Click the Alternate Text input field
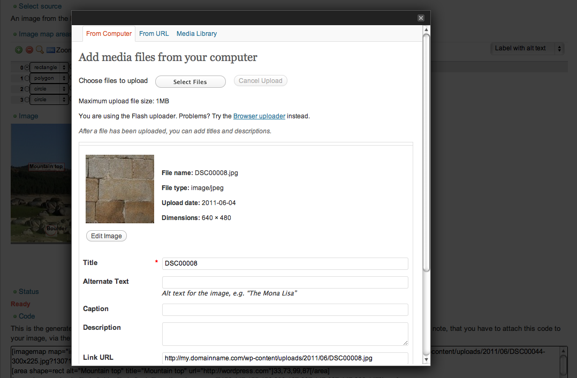The height and width of the screenshot is (378, 577). [x=285, y=282]
